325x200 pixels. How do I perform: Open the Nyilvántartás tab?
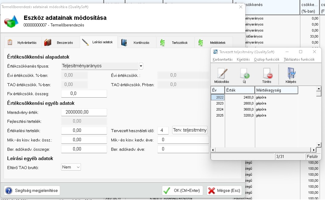pyautogui.click(x=23, y=43)
